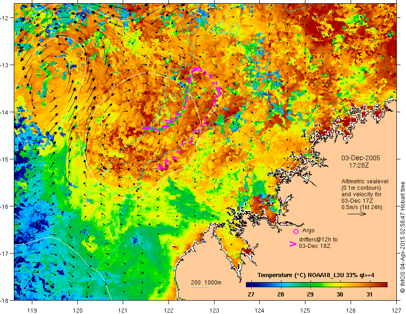Screen dimensions: 406x314
Task: Click the cyan 200 1000m isobath legend line
Action: pos(200,288)
